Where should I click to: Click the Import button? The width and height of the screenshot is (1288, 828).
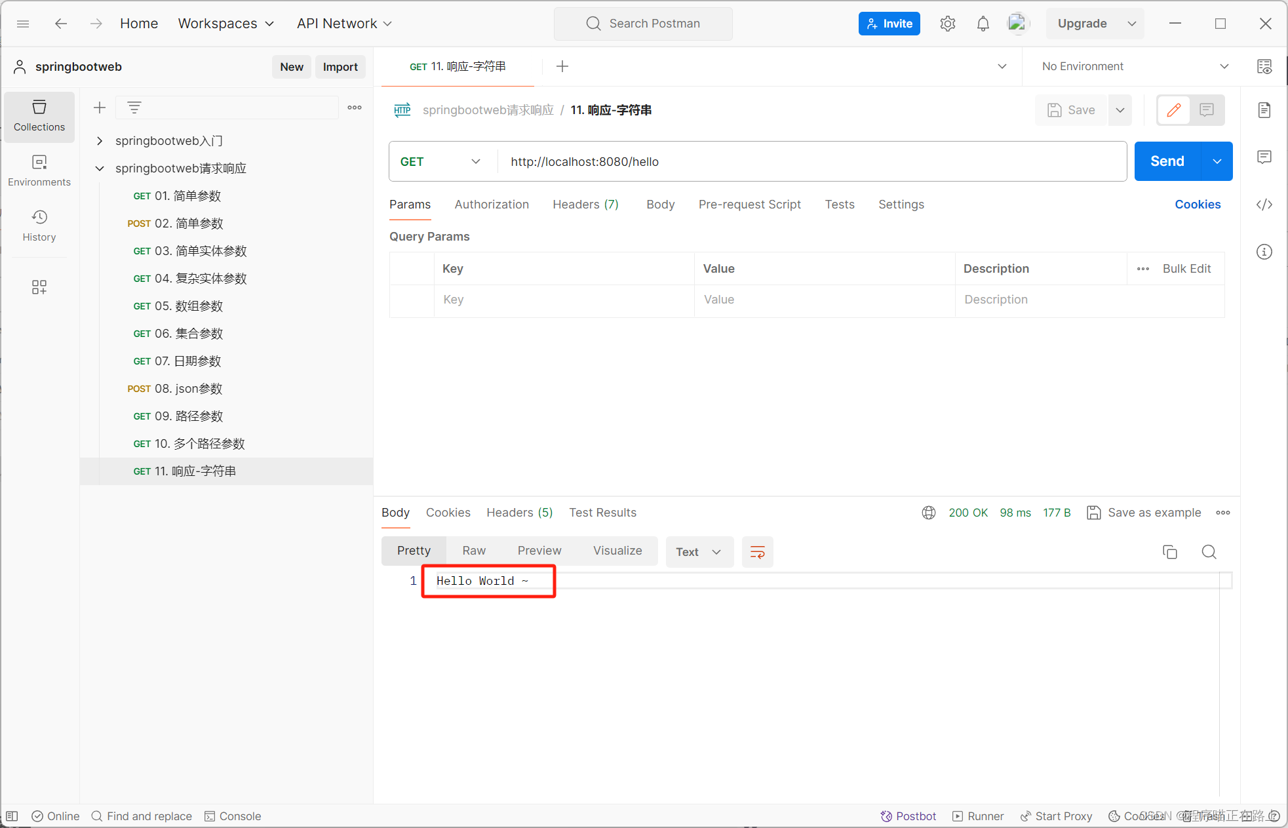340,67
